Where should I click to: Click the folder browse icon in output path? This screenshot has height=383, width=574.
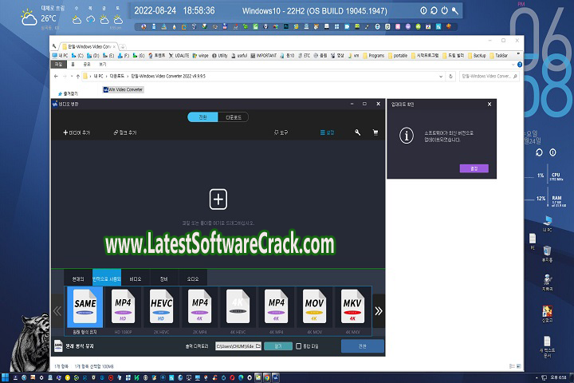258,346
